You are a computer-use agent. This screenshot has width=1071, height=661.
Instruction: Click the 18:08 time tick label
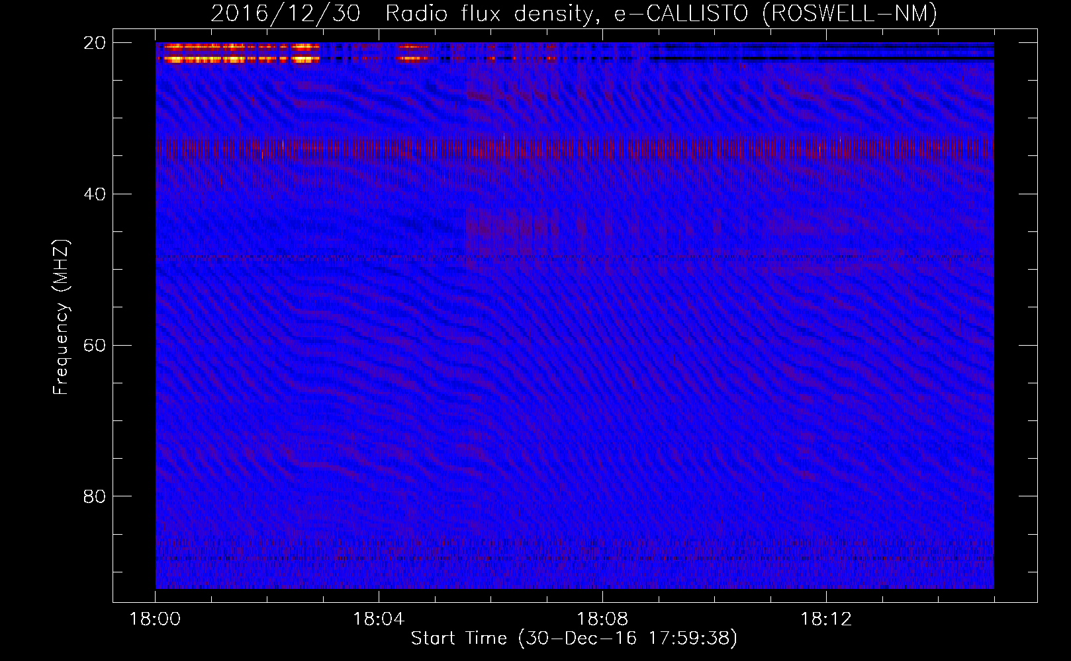(602, 619)
